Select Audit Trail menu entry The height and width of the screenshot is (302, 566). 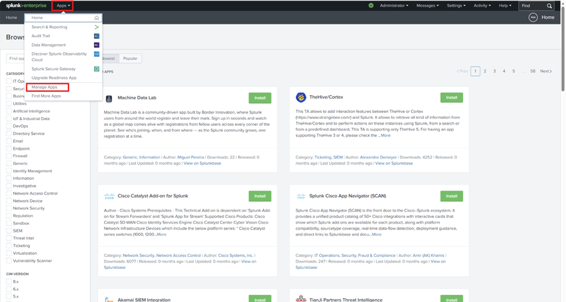tap(41, 36)
